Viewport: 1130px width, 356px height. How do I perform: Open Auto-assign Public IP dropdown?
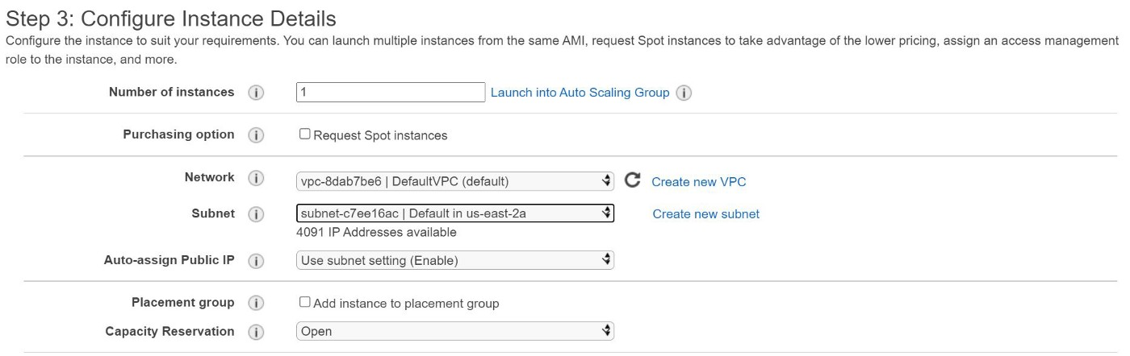coord(455,260)
